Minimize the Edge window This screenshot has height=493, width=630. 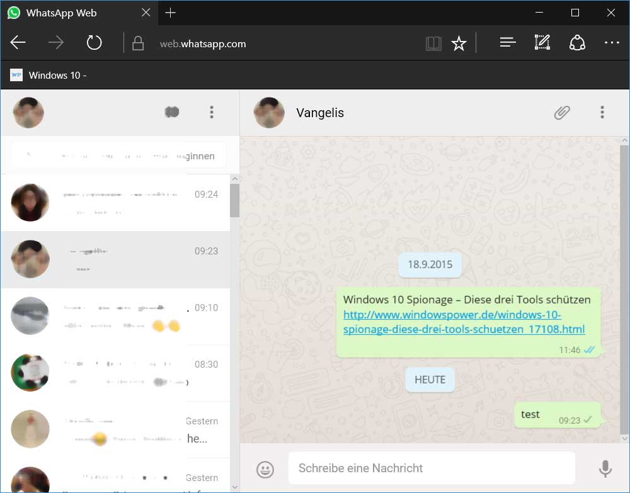tap(539, 13)
